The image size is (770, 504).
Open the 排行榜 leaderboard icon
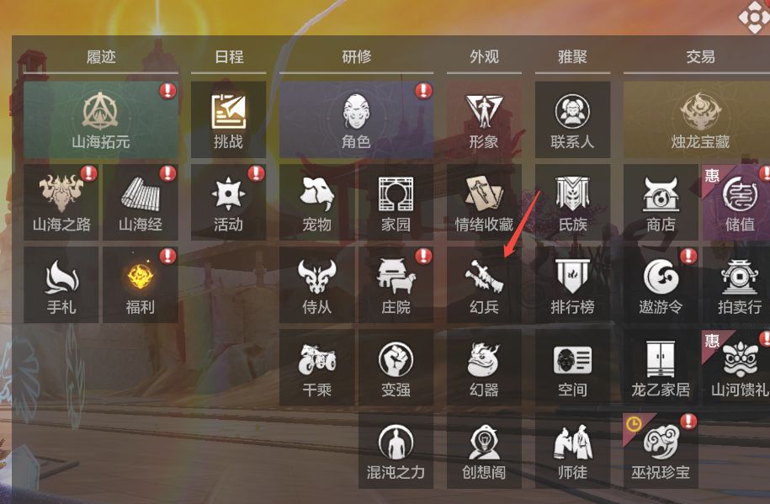[572, 285]
